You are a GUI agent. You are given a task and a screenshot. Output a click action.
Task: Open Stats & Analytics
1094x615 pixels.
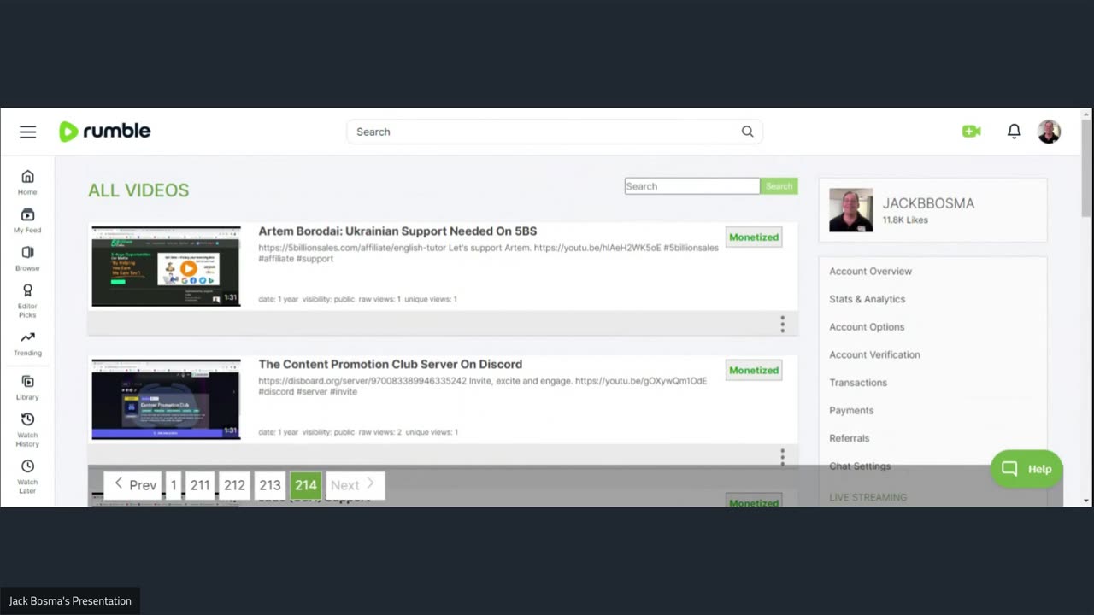[x=867, y=299]
